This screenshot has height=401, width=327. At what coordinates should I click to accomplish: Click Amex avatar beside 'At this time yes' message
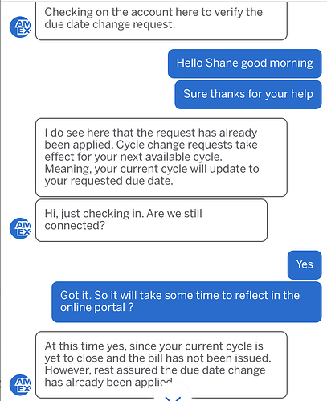tap(20, 385)
